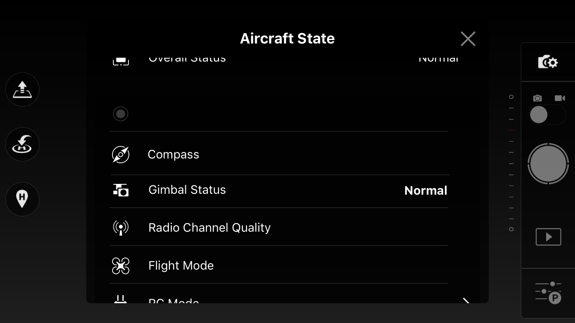Viewport: 575px width, 323px height.
Task: Click the Gimbal Status camera icon
Action: click(121, 190)
